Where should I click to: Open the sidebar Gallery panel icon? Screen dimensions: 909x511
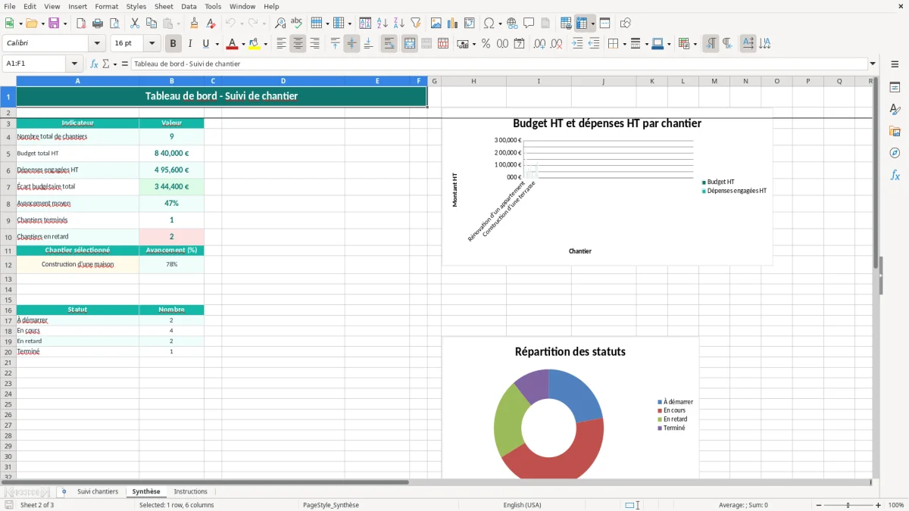point(895,131)
